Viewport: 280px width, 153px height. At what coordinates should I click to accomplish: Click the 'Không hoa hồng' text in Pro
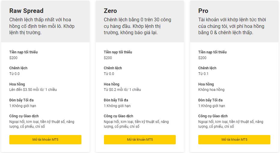pyautogui.click(x=211, y=90)
